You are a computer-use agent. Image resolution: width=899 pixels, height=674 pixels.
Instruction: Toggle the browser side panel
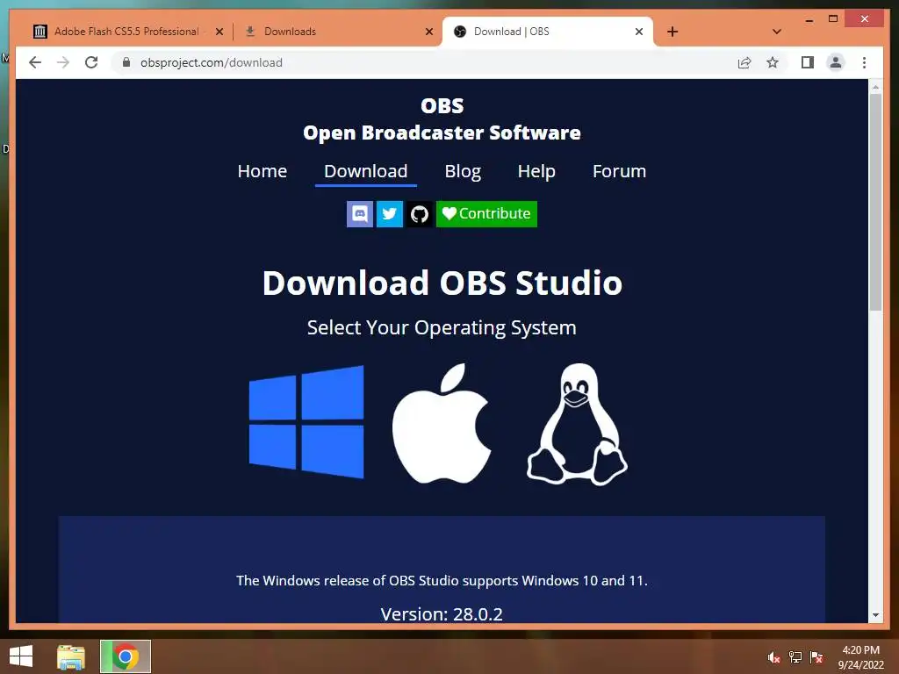[808, 62]
